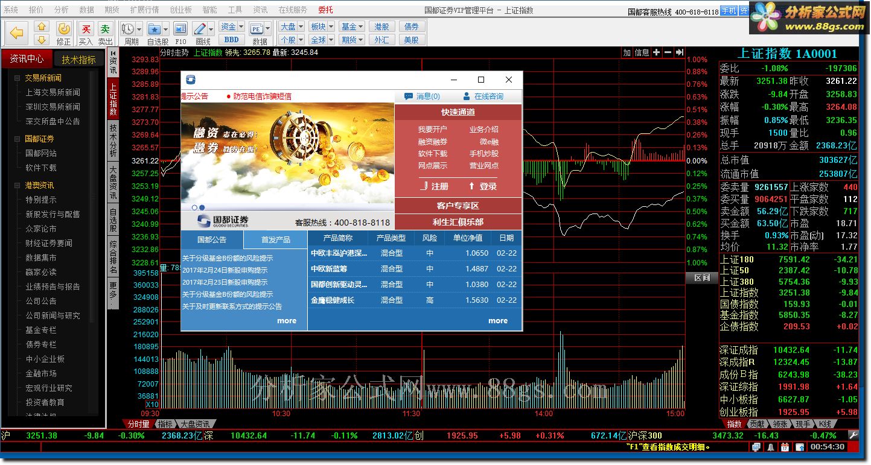Open the 委托 menu

(x=325, y=10)
